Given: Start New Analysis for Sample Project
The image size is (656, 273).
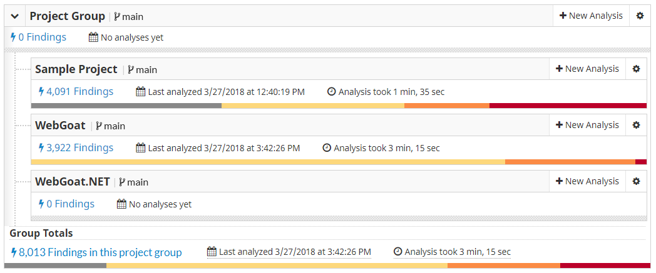Looking at the screenshot, I should (587, 69).
